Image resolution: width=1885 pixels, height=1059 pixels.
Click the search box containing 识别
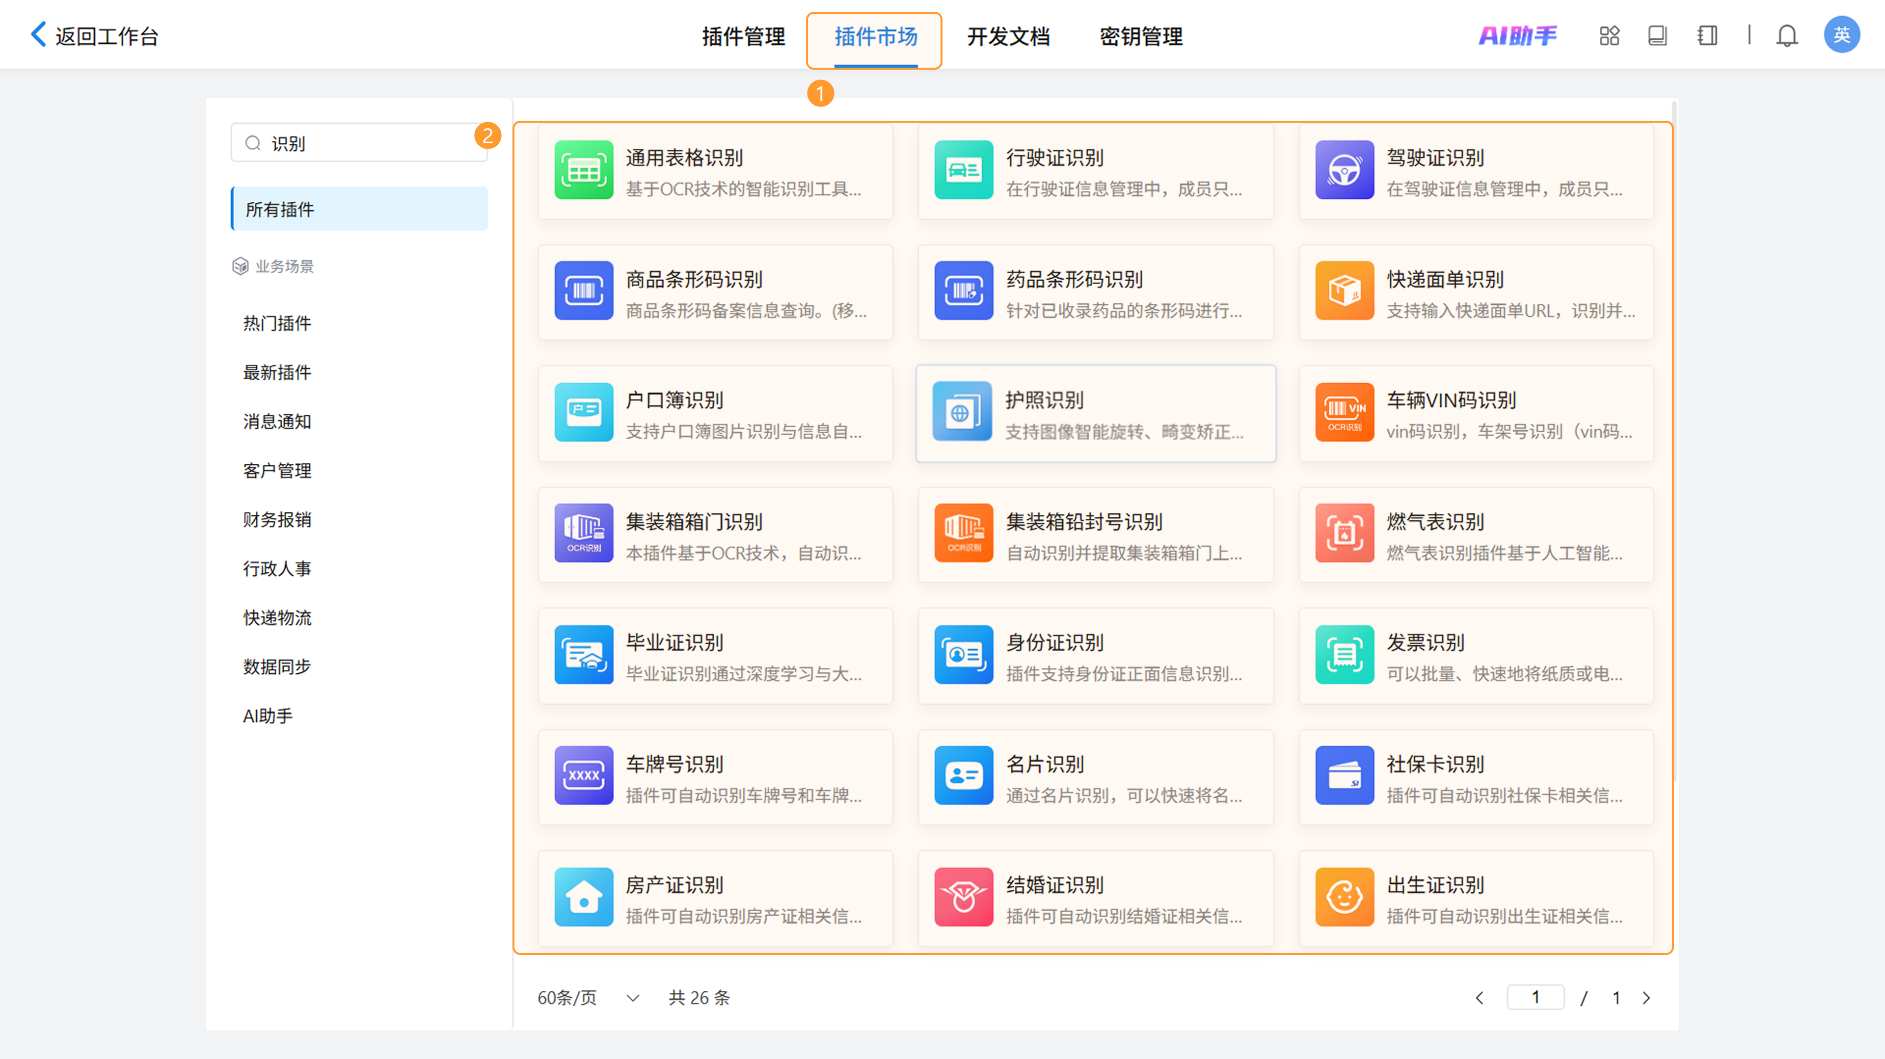(358, 143)
